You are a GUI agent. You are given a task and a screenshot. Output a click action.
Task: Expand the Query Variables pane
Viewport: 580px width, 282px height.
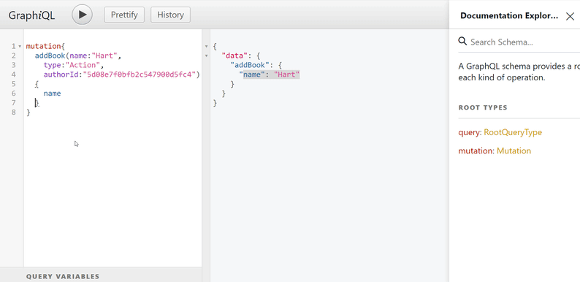coord(101,276)
